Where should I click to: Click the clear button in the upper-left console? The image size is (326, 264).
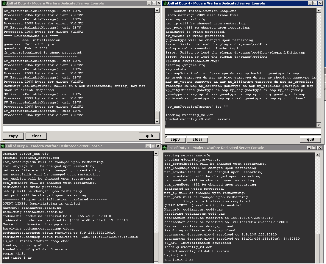(36, 136)
